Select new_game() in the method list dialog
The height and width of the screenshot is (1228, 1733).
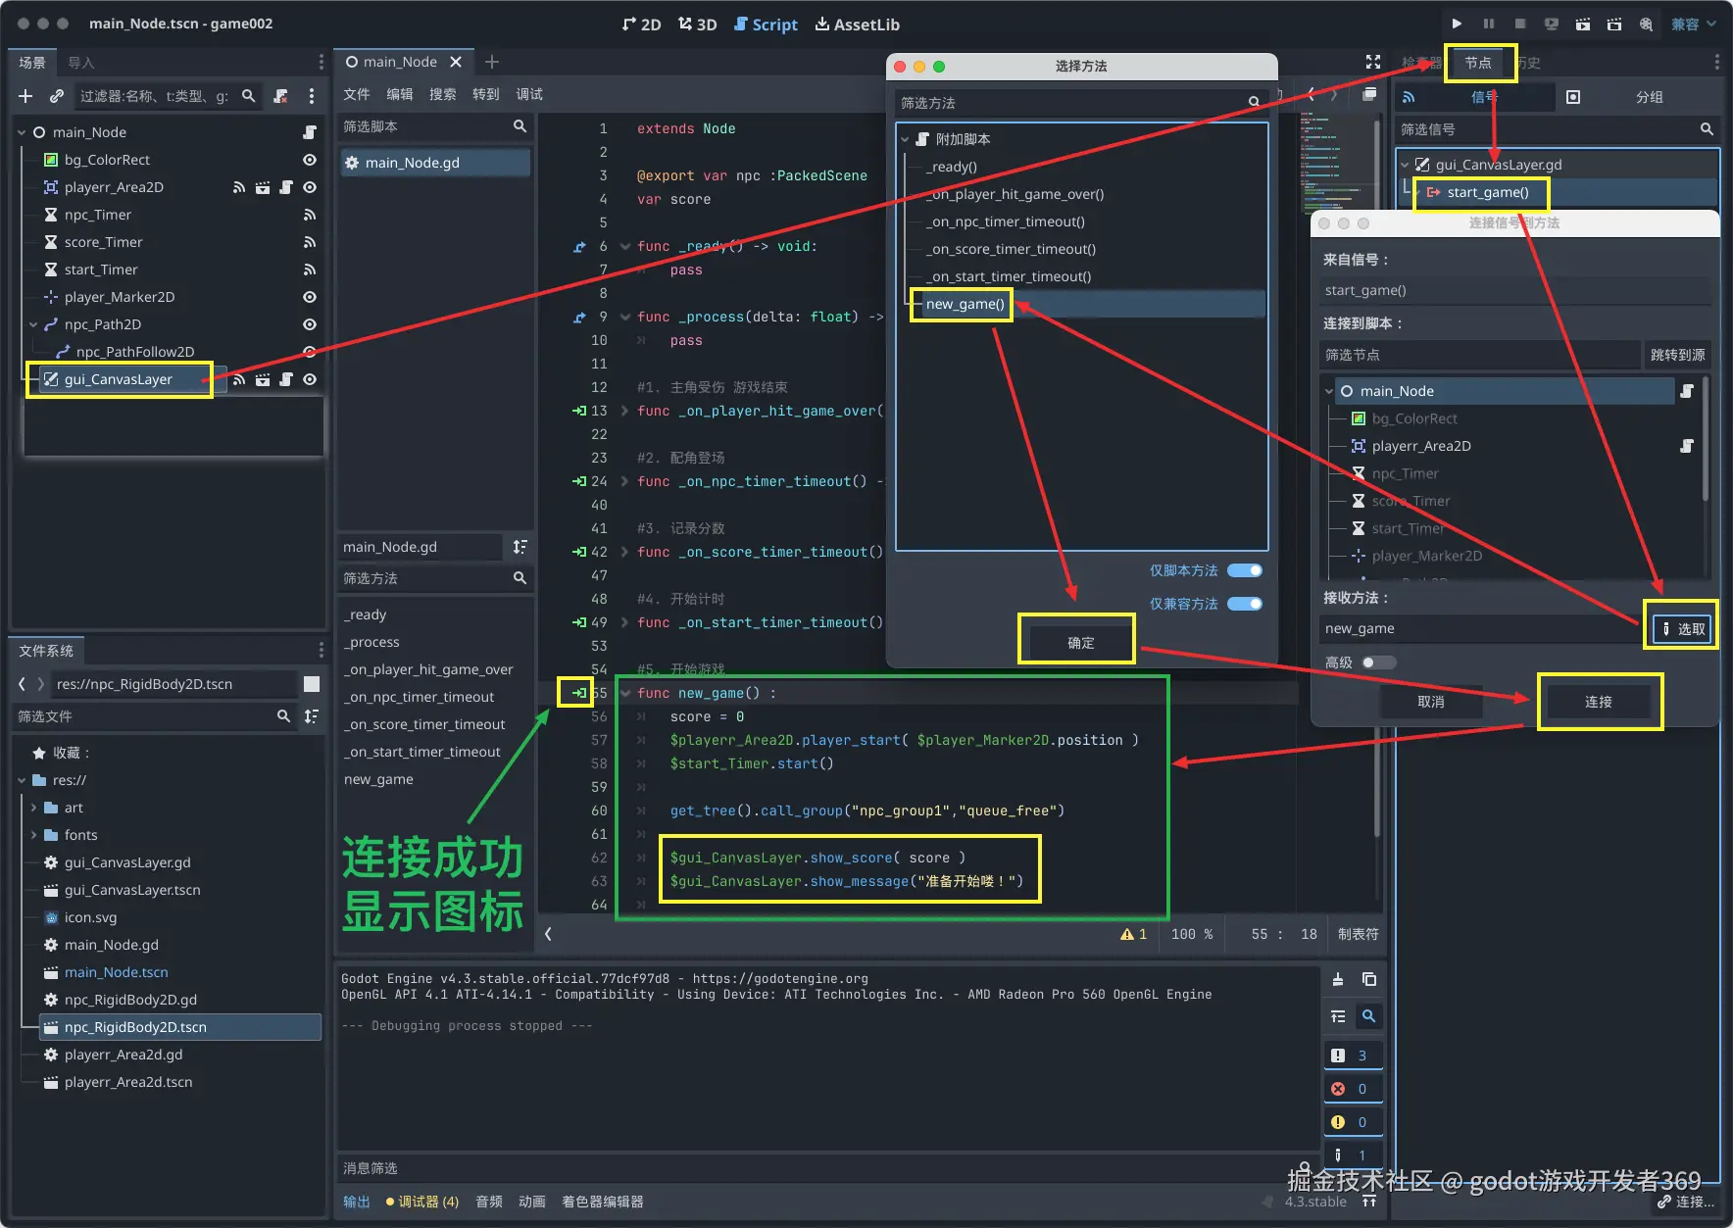coord(965,304)
